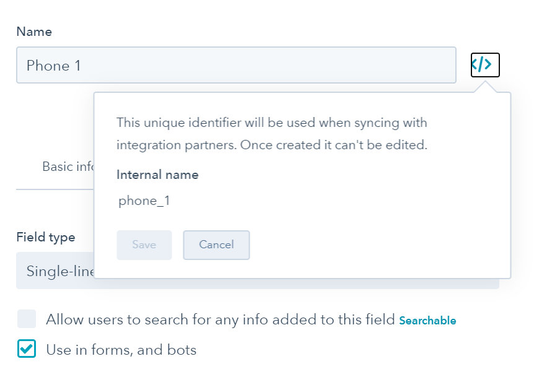Select the phone_1 internal name field
Image resolution: width=534 pixels, height=390 pixels.
pyautogui.click(x=144, y=201)
